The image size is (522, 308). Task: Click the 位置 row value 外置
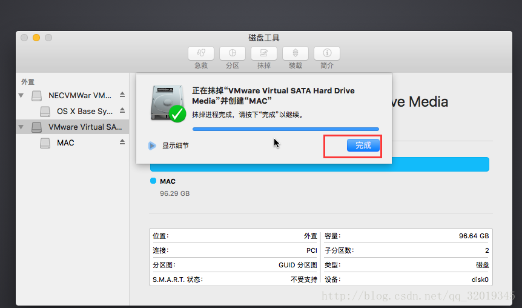point(311,236)
